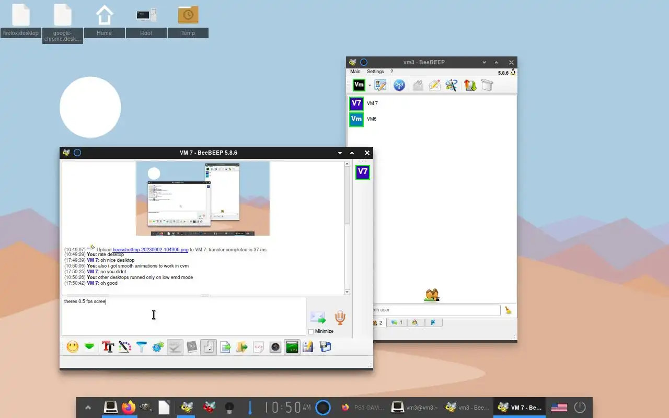Click the envelope with pencil compose icon
The width and height of the screenshot is (669, 418).
pyautogui.click(x=435, y=85)
